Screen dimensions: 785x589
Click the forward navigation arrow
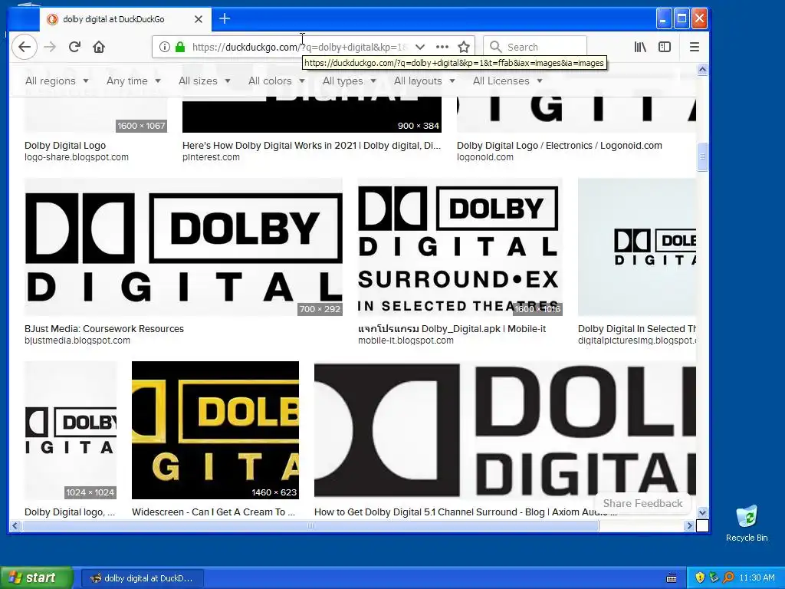coord(50,47)
